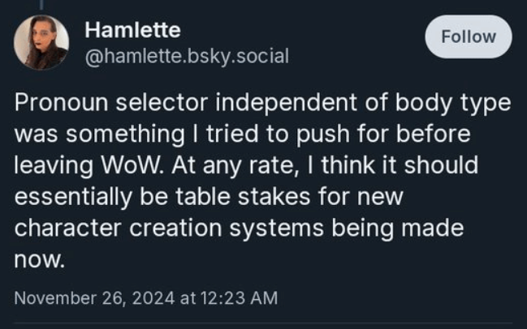Click Hamlette's profile avatar picture
This screenshot has width=527, height=329.
41,42
